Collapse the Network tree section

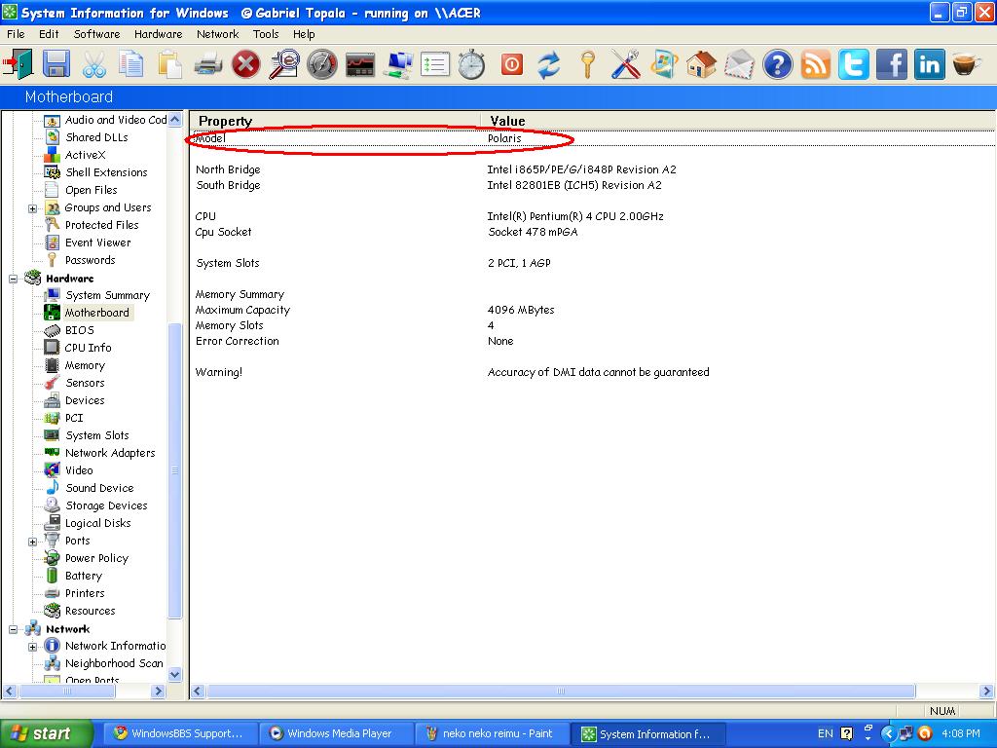pyautogui.click(x=13, y=630)
